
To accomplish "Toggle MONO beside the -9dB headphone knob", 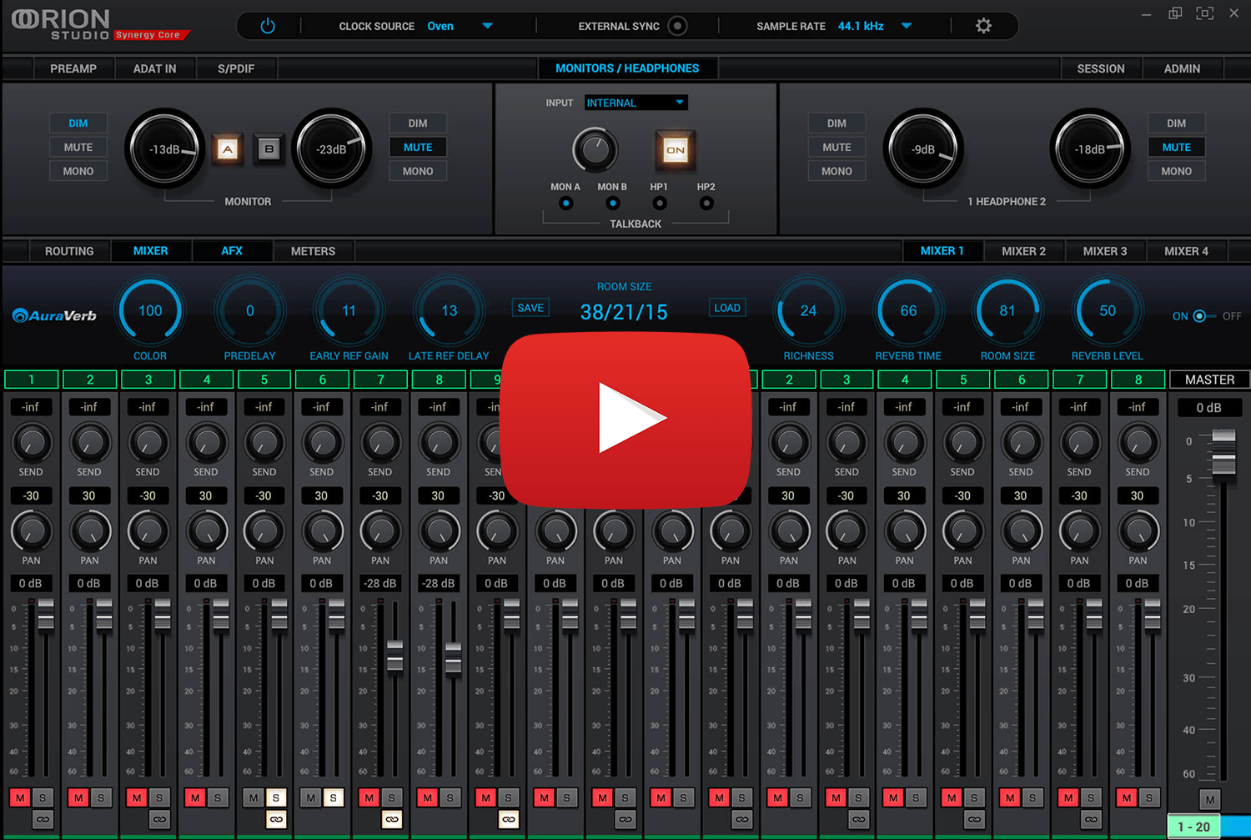I will [x=837, y=171].
